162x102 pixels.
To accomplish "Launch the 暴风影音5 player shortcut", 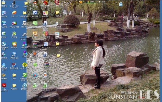I will click(14, 54).
